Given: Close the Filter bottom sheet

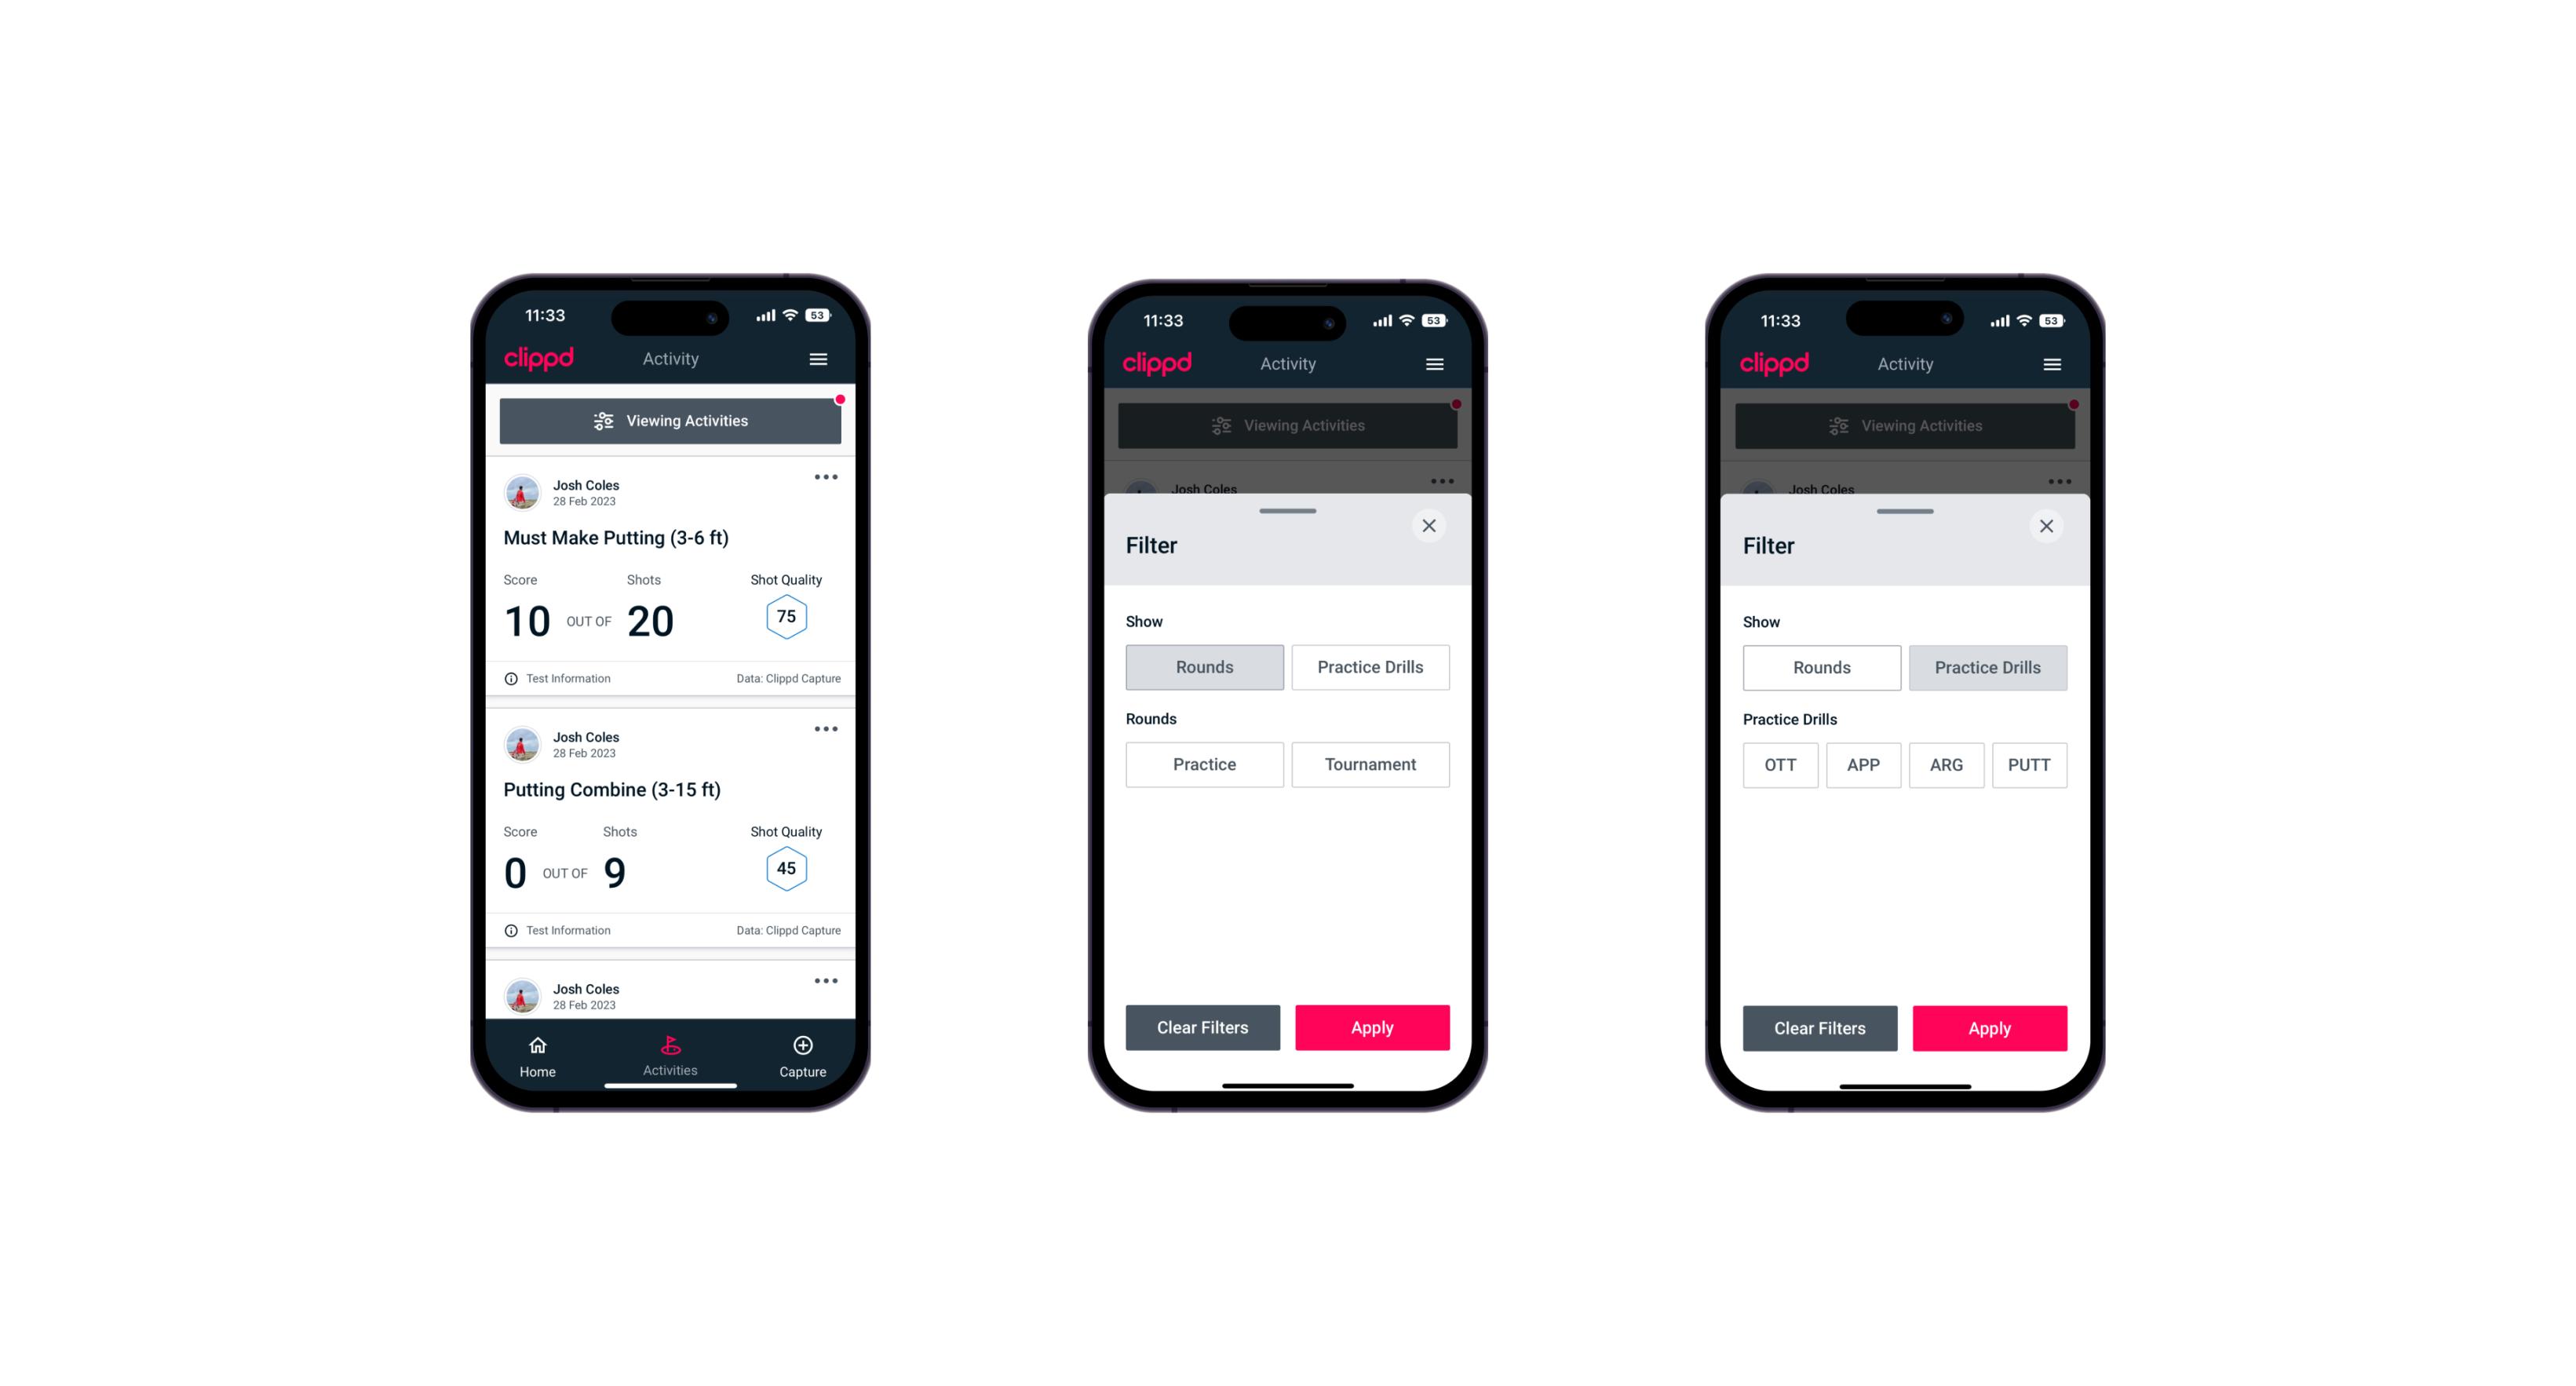Looking at the screenshot, I should [x=1431, y=526].
